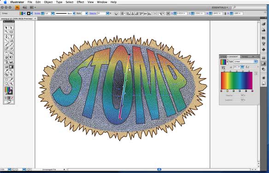This screenshot has width=269, height=173.
Task: Select the Type tool in toolbox
Action: pyautogui.click(x=12, y=36)
